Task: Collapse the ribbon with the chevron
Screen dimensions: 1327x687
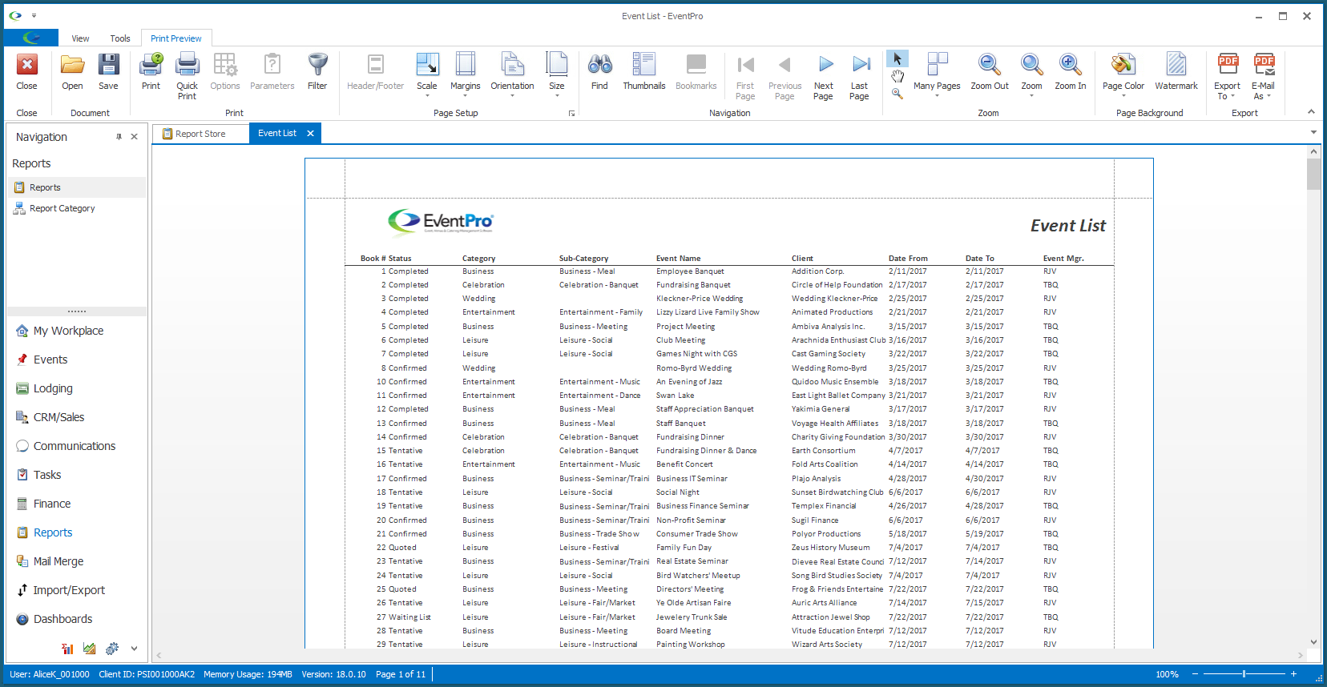Action: [x=1311, y=112]
